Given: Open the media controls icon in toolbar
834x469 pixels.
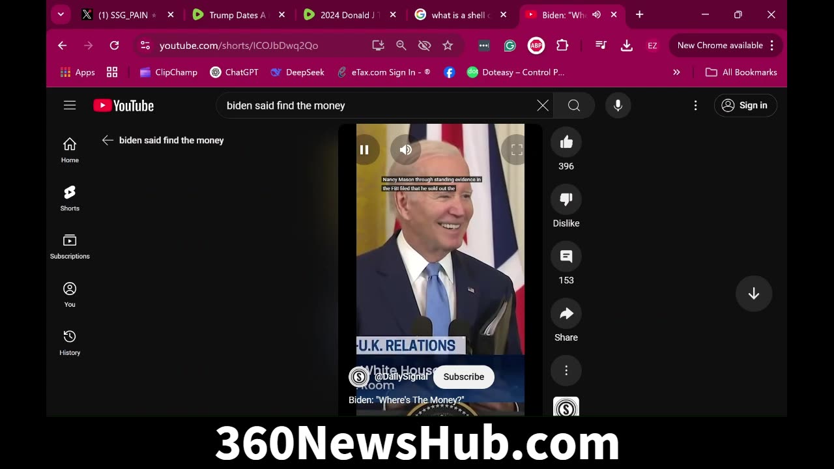Looking at the screenshot, I should (601, 45).
